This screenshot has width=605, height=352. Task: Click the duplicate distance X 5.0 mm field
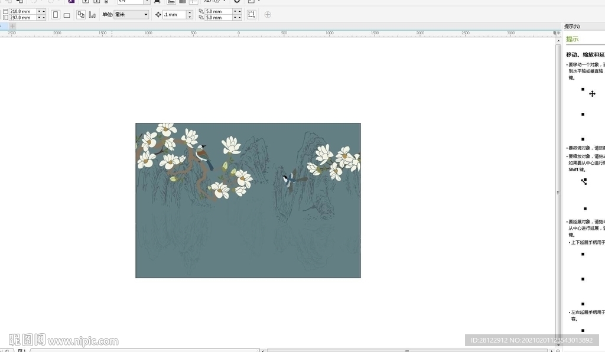[218, 11]
